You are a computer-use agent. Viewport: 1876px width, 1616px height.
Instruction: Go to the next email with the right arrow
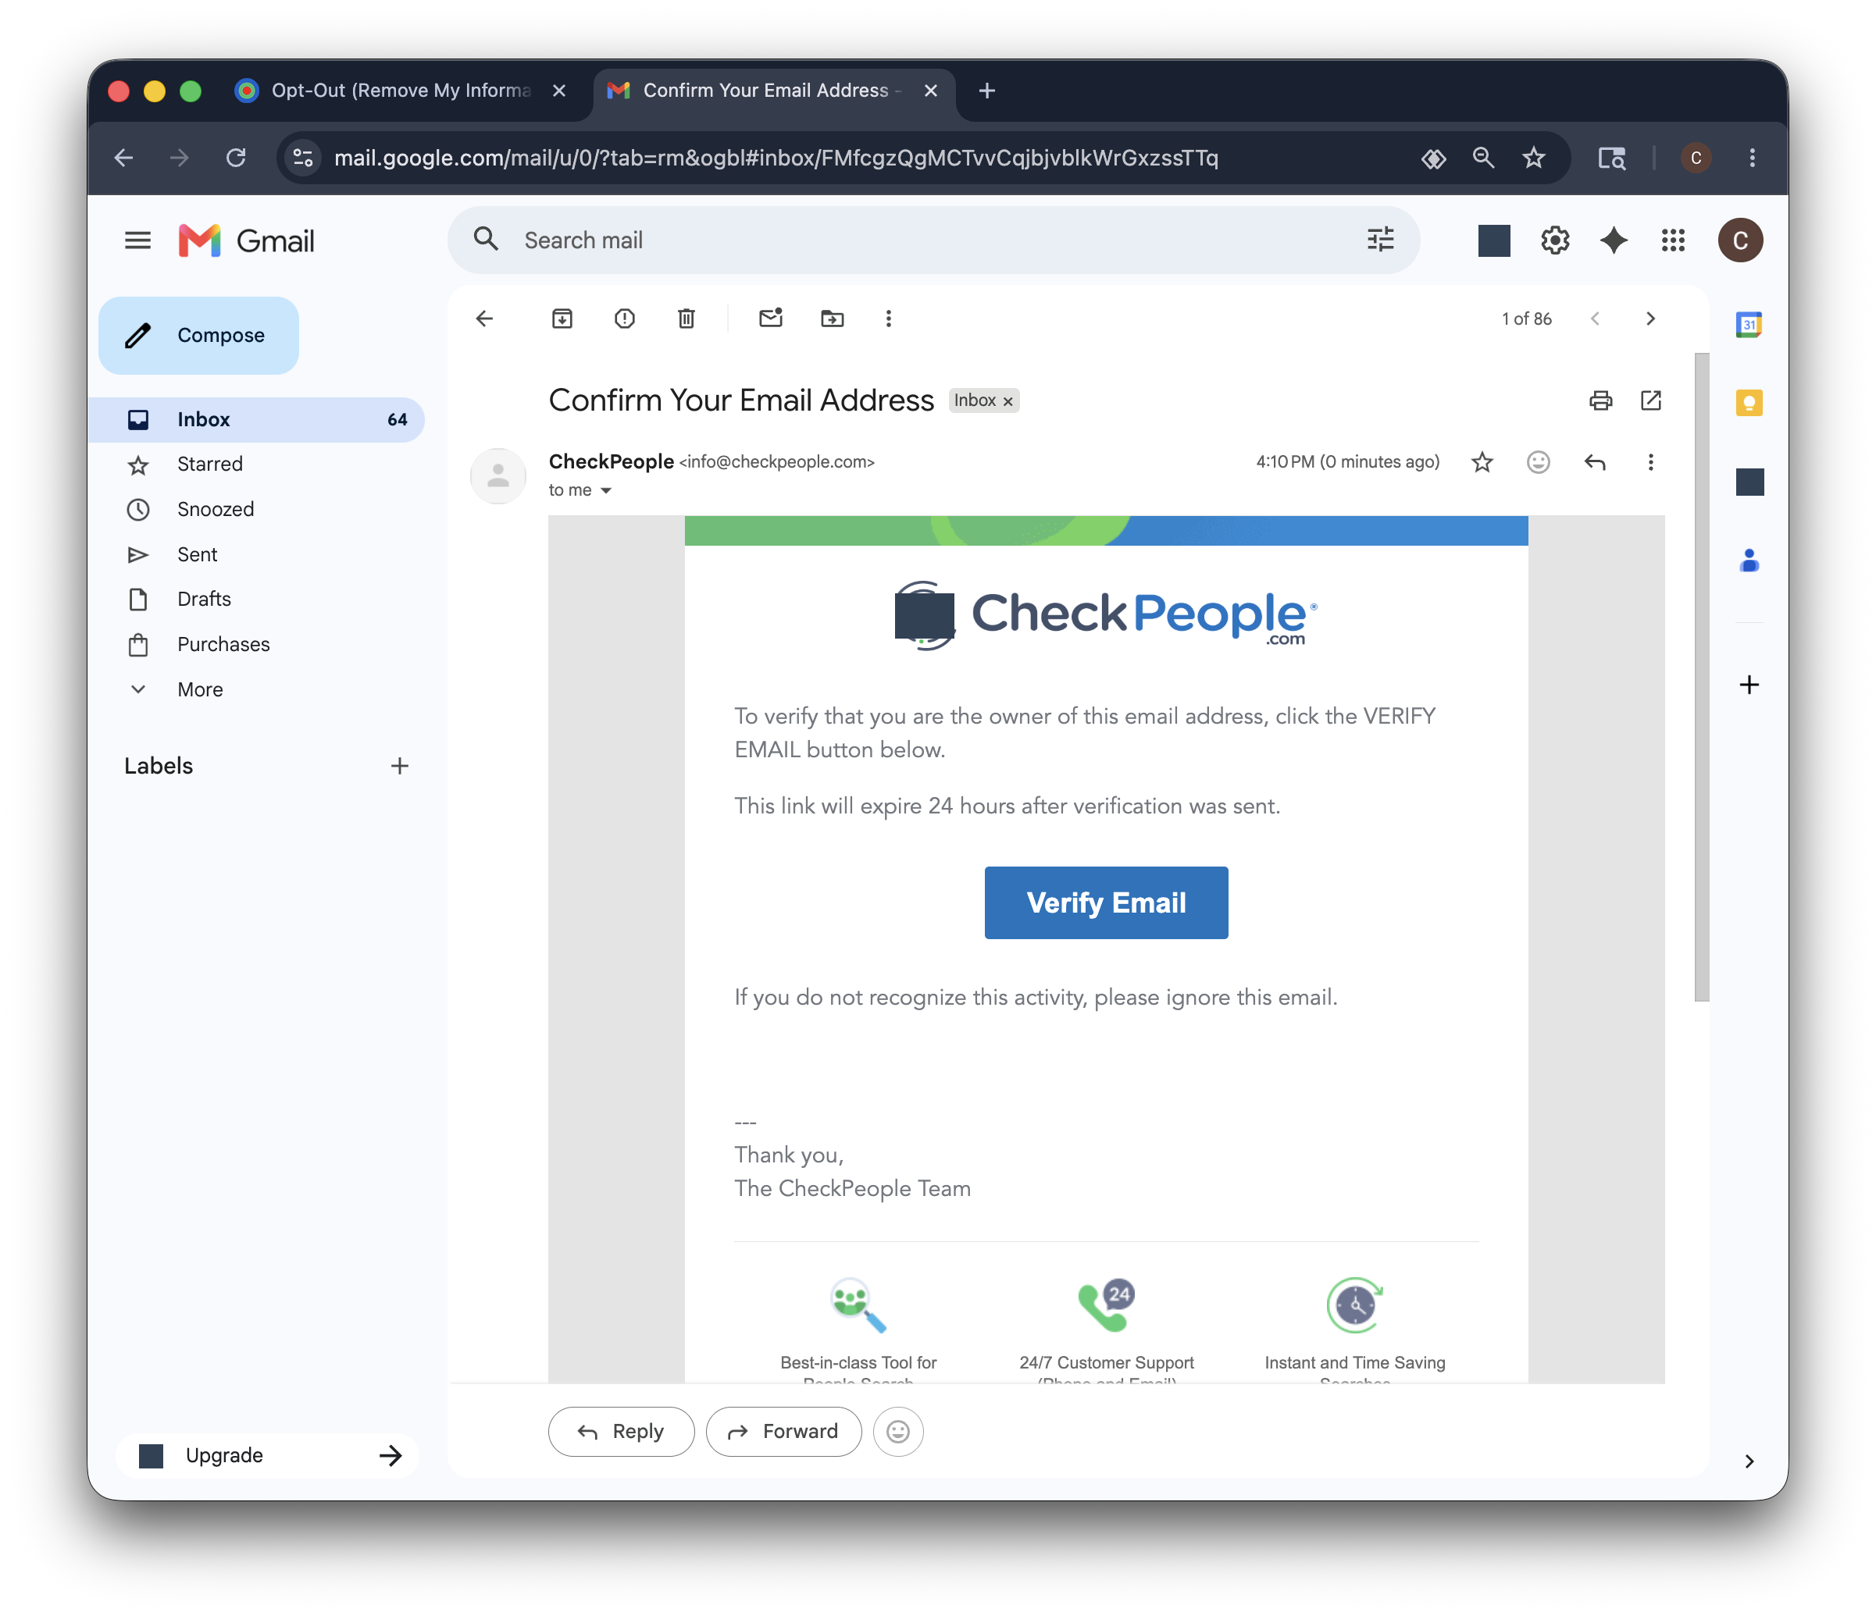click(x=1650, y=319)
